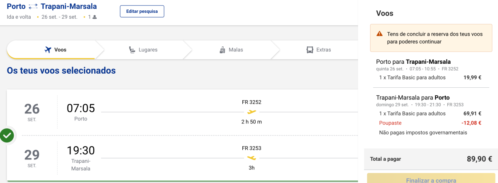Click Trapani-Marsala para Porto summary item
Screen dimensions: 498x183
point(413,98)
